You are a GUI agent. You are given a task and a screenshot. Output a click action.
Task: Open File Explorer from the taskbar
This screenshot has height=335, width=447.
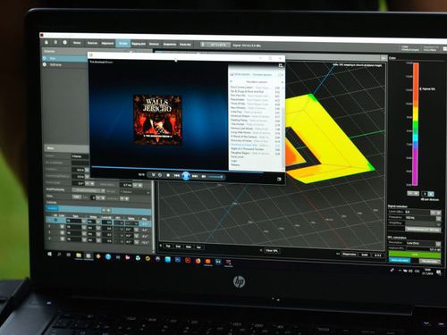[79, 255]
